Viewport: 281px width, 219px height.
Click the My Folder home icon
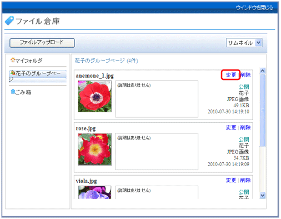[13, 60]
